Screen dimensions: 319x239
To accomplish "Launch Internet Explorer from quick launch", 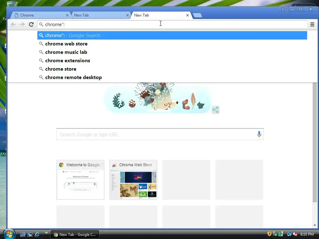I will click(37, 234).
